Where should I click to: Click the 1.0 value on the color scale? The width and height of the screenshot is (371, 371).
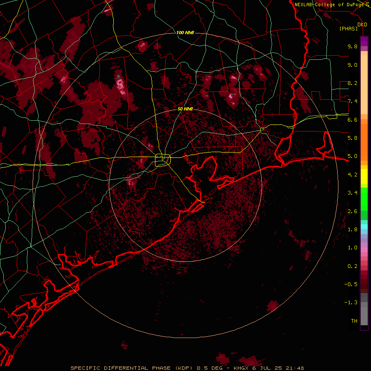[x=352, y=247]
